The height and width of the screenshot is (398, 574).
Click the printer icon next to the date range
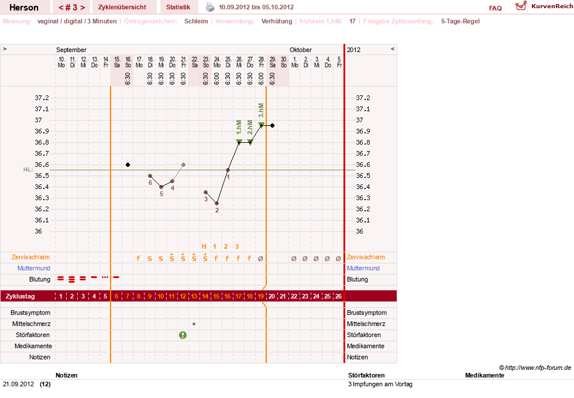click(x=209, y=7)
